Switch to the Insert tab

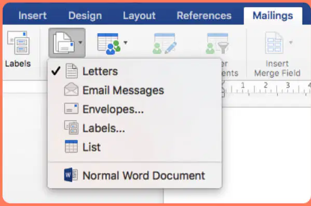[x=33, y=16]
